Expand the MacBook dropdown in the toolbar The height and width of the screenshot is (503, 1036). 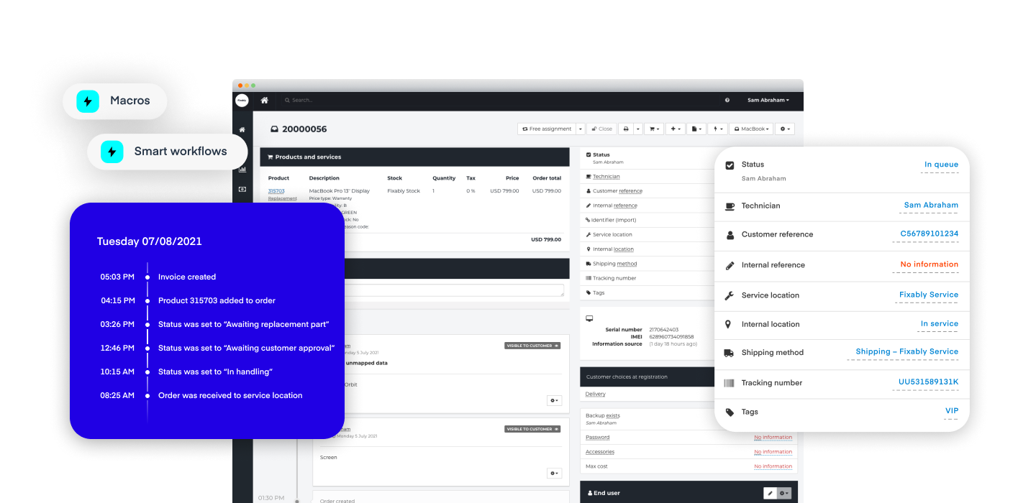tap(751, 128)
